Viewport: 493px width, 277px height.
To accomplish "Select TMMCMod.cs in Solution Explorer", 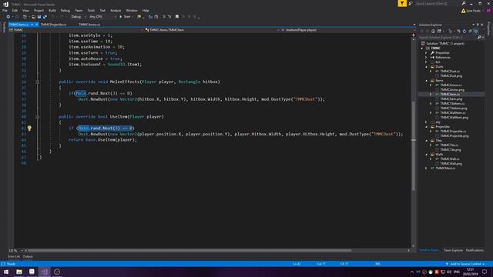I will [445, 168].
